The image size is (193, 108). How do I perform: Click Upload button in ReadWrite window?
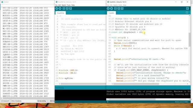coord(60,8)
